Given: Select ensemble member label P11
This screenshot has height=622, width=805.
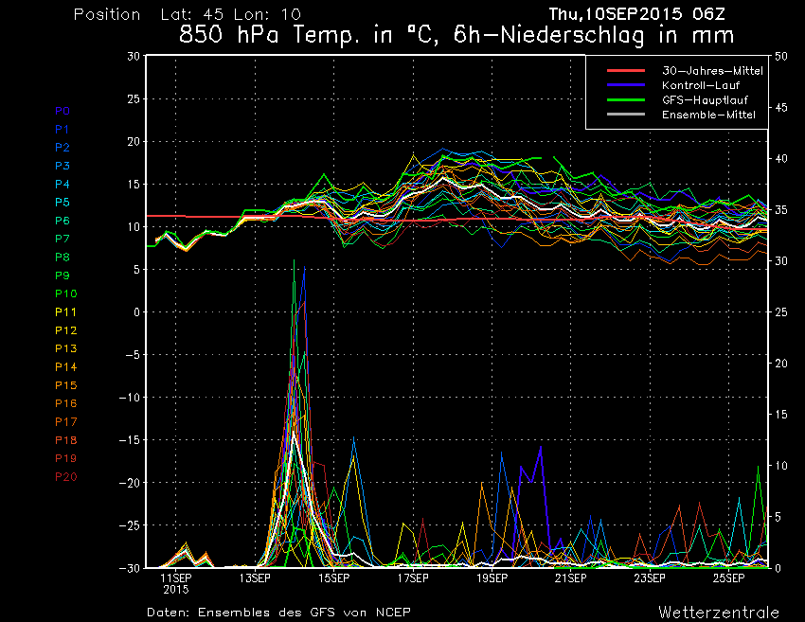Looking at the screenshot, I should 65,312.
